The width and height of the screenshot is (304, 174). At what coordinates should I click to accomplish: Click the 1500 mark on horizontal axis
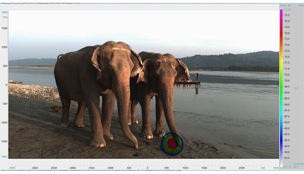[x=204, y=168]
